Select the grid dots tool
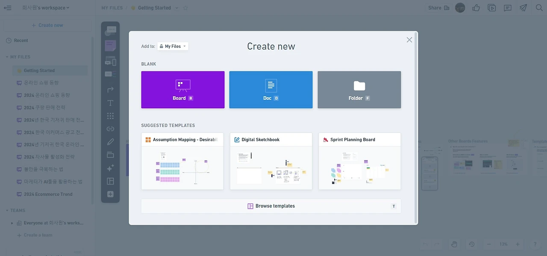The width and height of the screenshot is (547, 256). [110, 116]
